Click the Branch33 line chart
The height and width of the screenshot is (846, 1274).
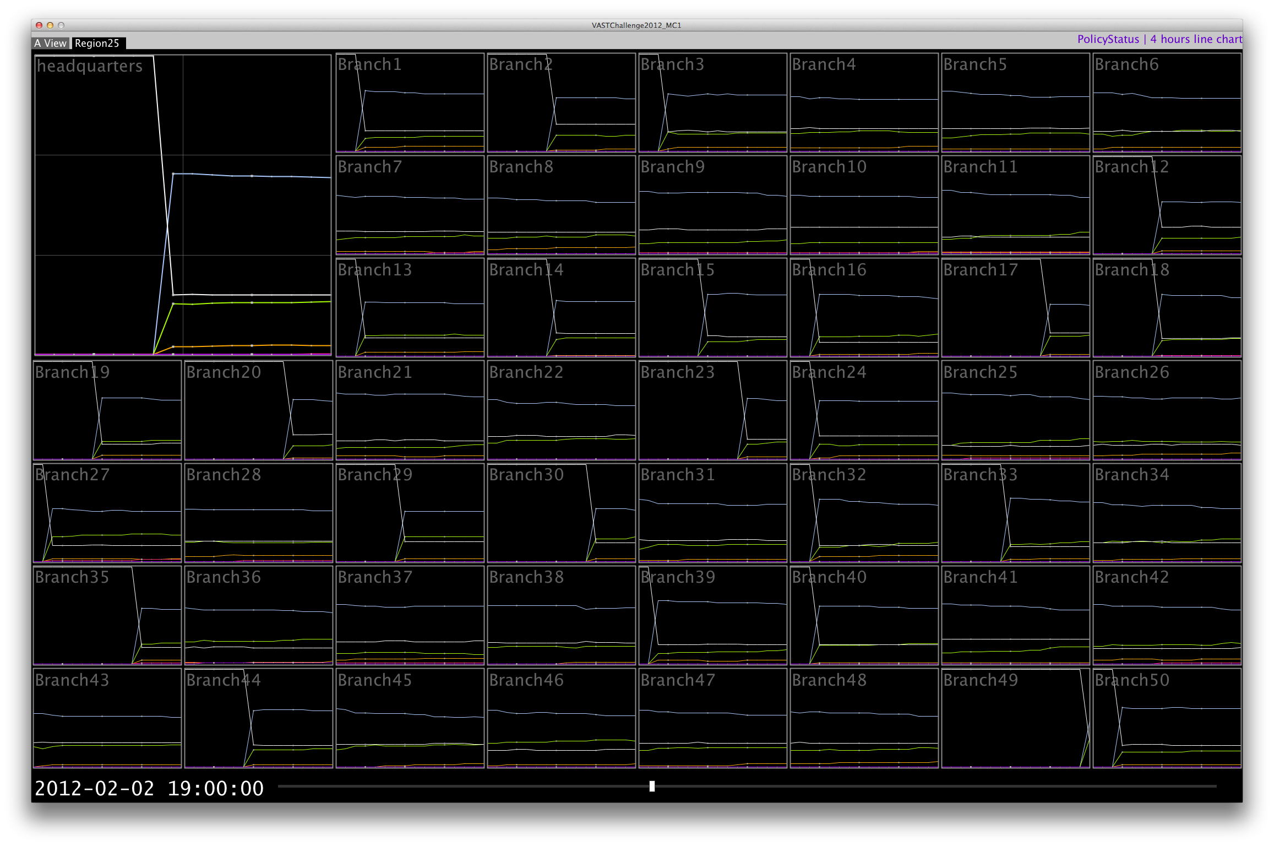point(1016,513)
